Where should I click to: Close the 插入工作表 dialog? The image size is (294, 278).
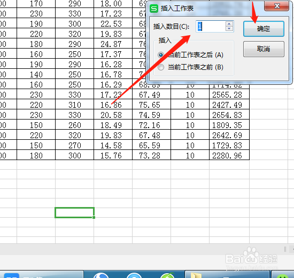tap(276, 6)
